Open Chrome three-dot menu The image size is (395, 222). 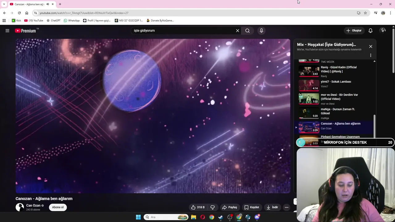pos(391,13)
